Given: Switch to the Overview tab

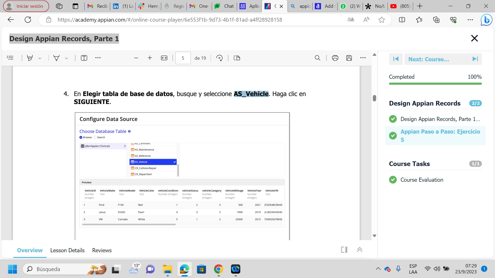Looking at the screenshot, I should tap(30, 250).
